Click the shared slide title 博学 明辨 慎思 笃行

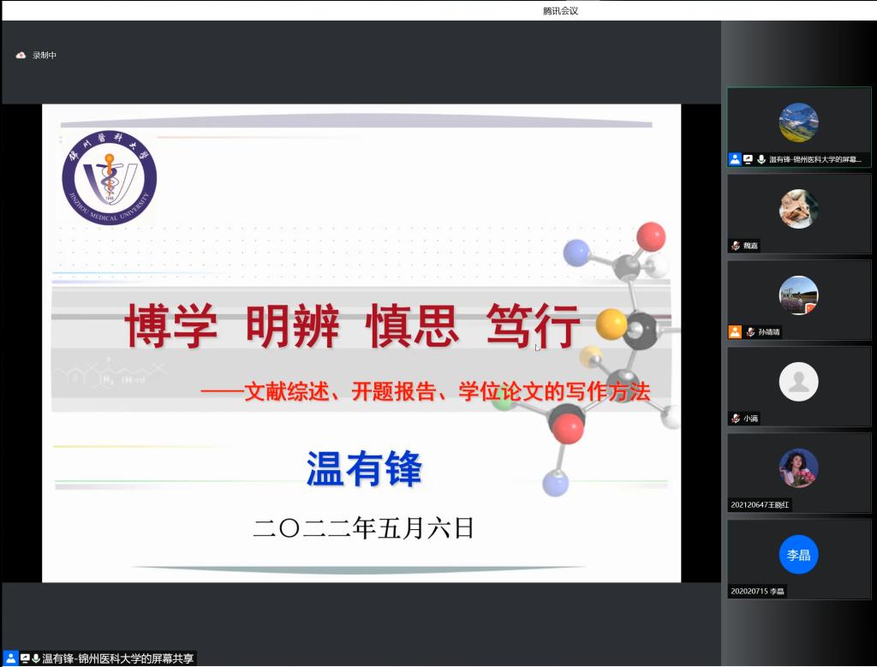353,327
